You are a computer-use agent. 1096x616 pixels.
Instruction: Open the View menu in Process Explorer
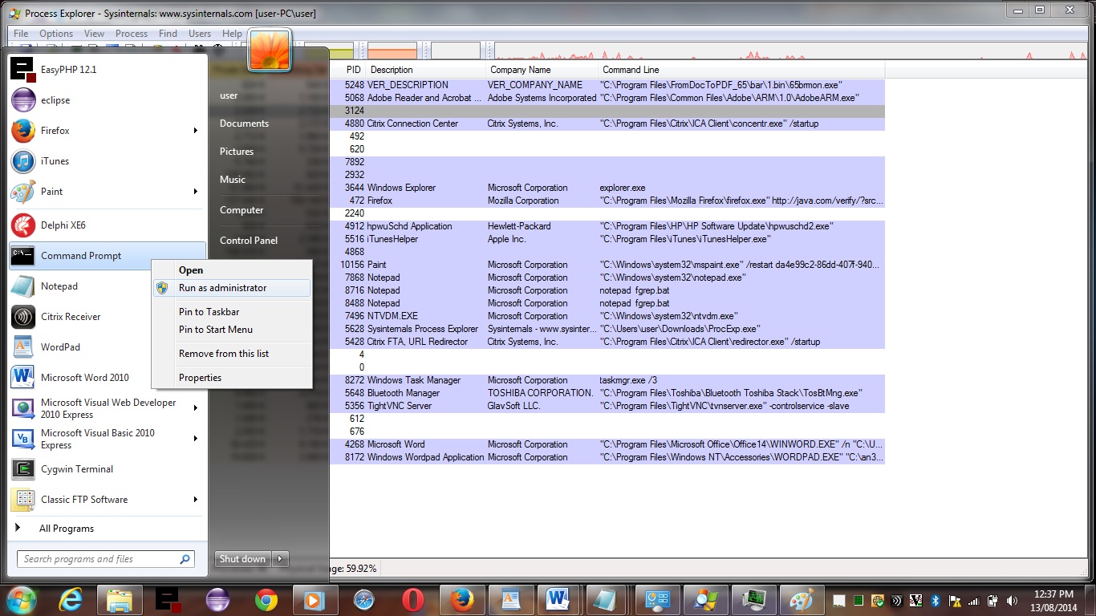click(x=95, y=34)
